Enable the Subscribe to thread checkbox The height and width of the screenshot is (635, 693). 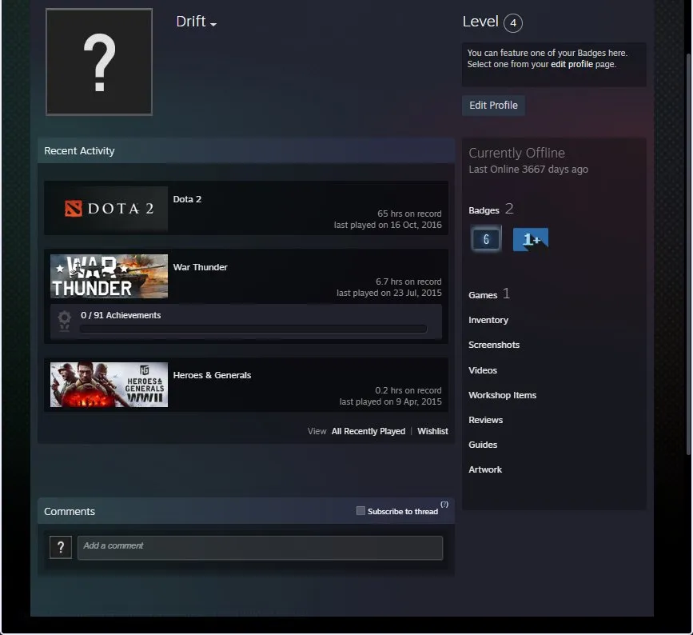point(360,511)
